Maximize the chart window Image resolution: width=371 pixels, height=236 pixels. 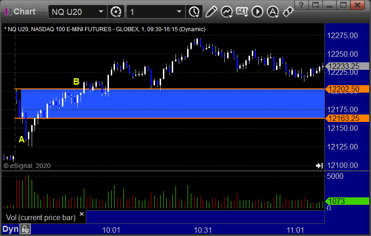click(x=344, y=5)
